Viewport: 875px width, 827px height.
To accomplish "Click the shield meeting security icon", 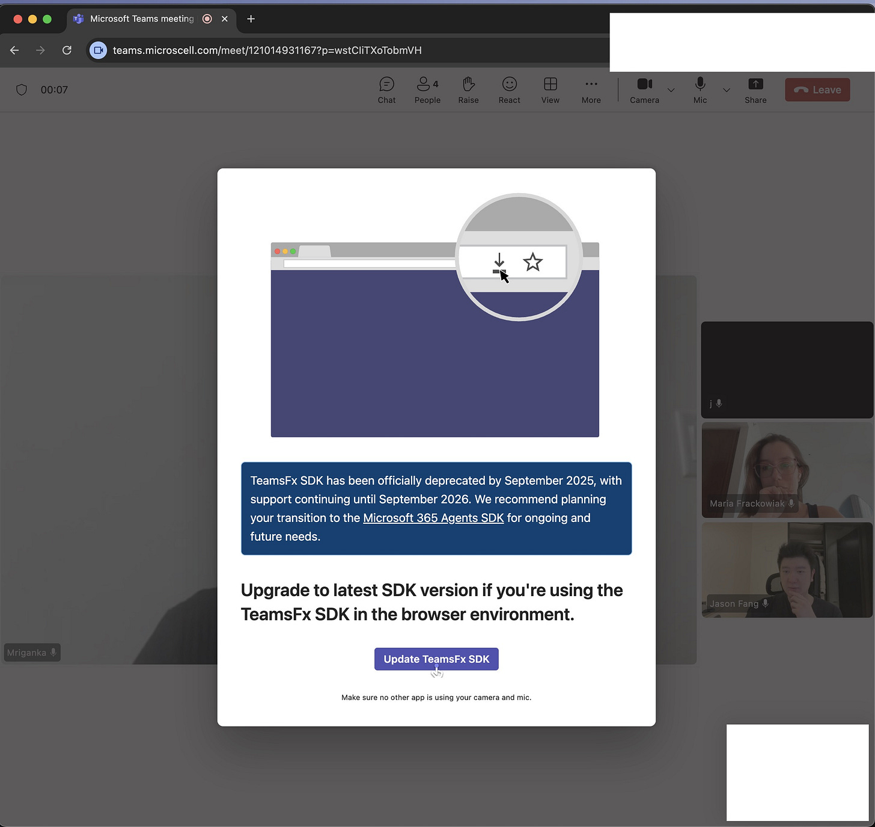I will (x=22, y=90).
